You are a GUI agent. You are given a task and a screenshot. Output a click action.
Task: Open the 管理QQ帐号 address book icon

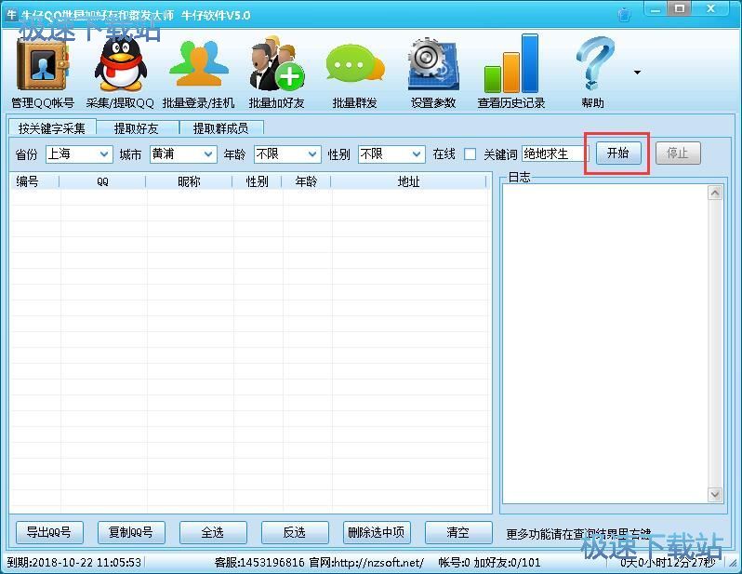coord(43,65)
